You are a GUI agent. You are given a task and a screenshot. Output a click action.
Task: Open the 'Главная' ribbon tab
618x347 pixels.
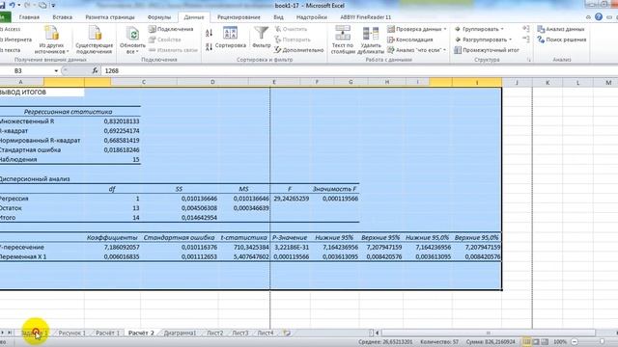29,17
